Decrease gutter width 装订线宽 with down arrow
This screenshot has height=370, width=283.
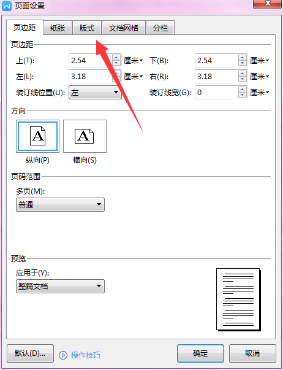(x=242, y=95)
